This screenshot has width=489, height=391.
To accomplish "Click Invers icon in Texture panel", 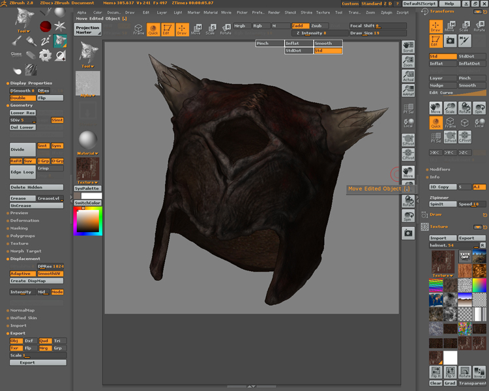I will 479,373.
